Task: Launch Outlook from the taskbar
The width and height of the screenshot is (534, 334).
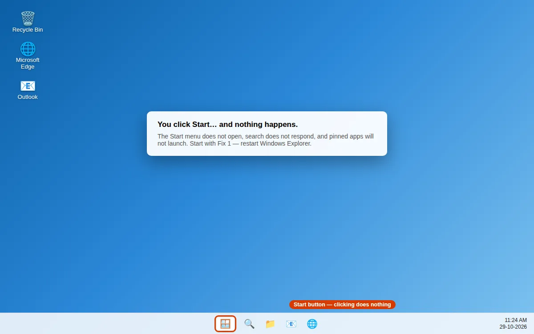Action: pos(291,324)
